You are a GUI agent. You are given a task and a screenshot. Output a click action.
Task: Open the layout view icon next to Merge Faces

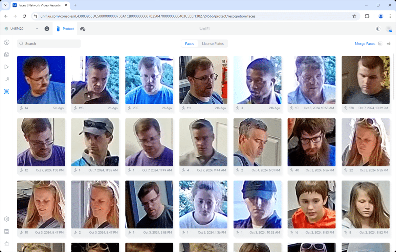coord(380,43)
